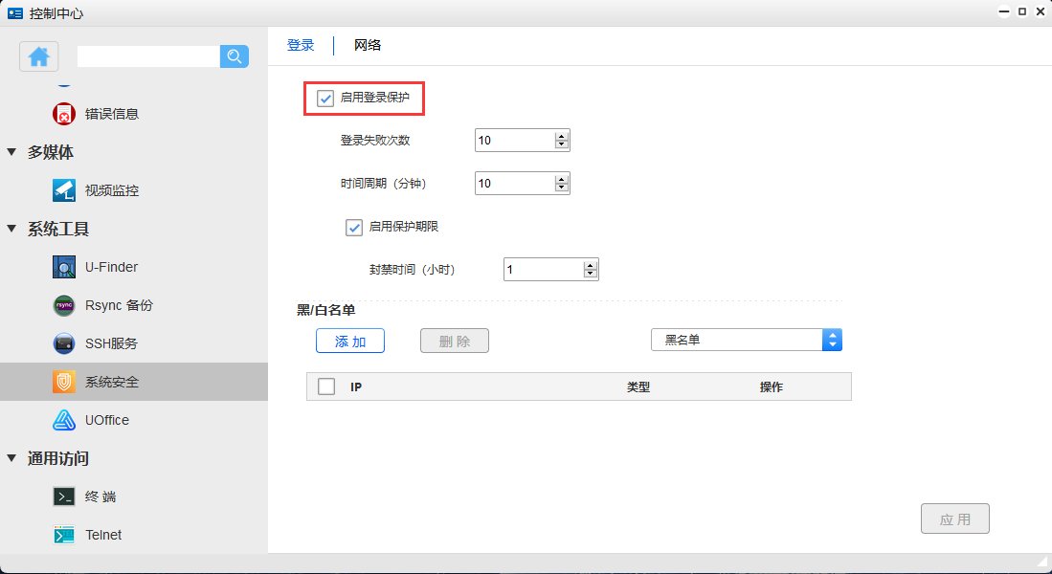Click the 登录失败次数 input field
Screen dimensions: 1052x574
click(x=514, y=141)
